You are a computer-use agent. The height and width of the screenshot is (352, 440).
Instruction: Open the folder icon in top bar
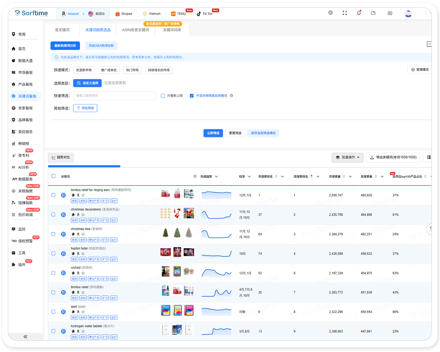pos(373,13)
